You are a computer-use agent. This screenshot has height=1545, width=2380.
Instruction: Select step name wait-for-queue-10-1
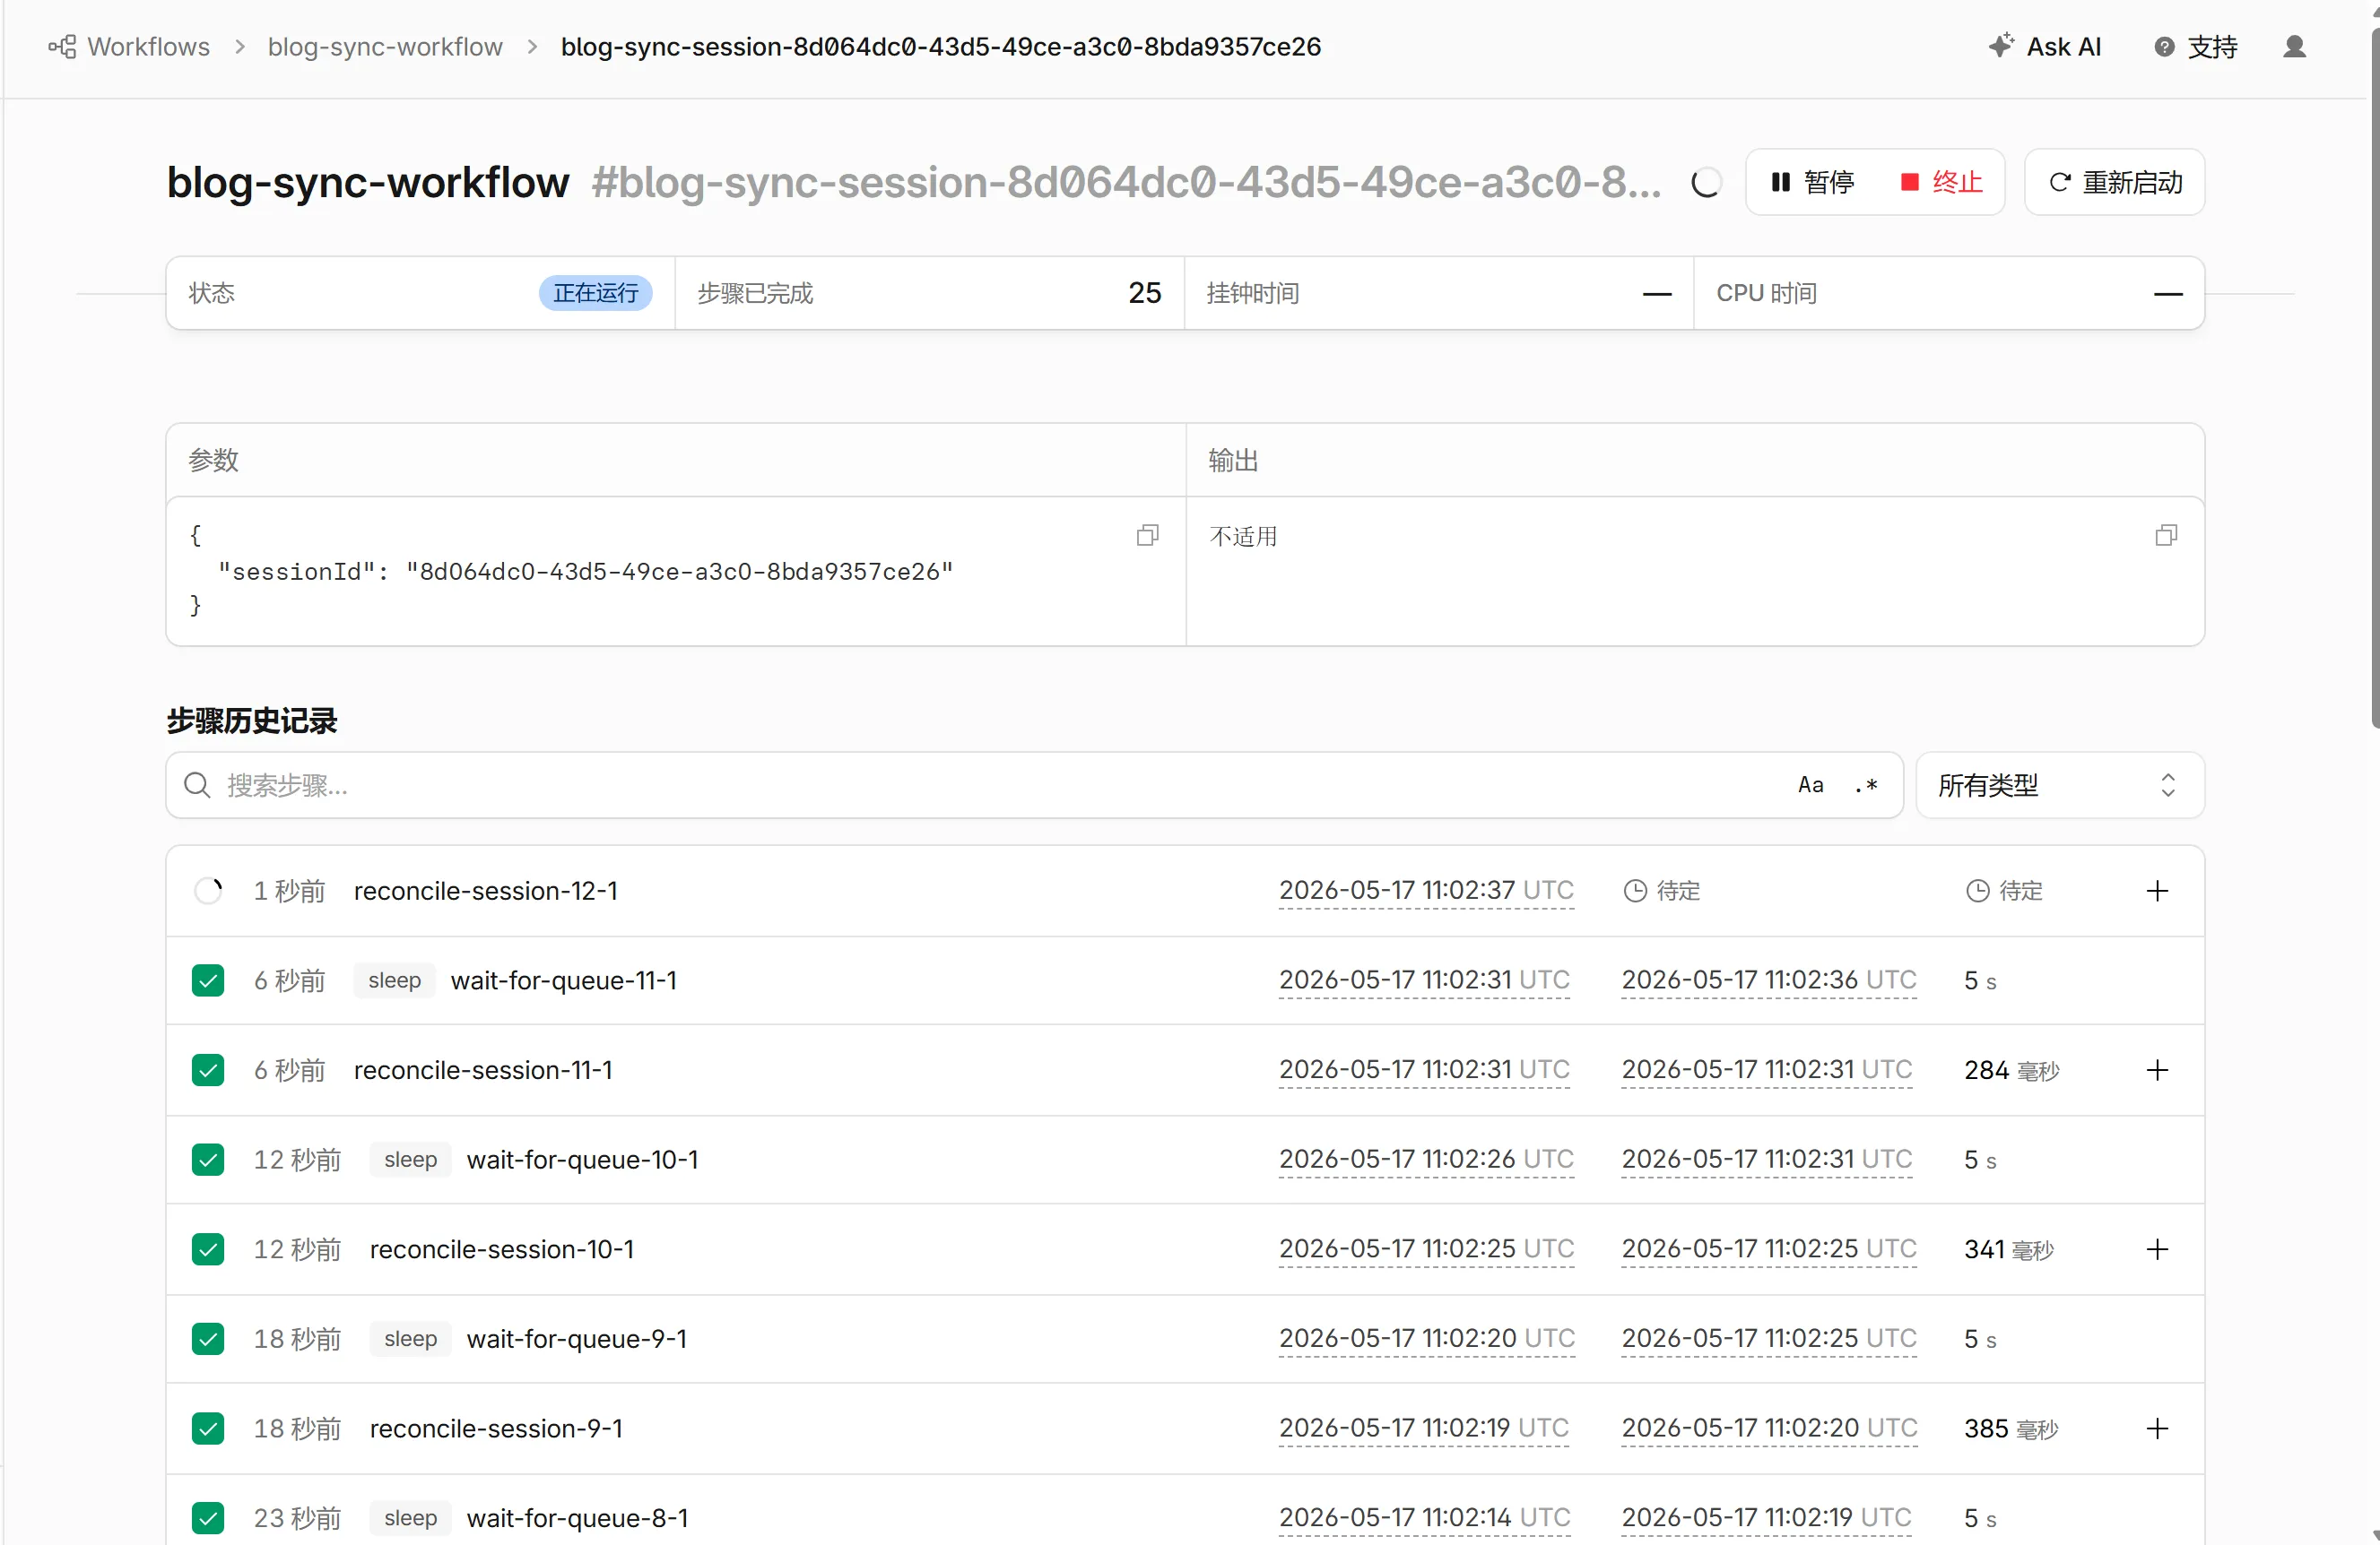[x=583, y=1160]
